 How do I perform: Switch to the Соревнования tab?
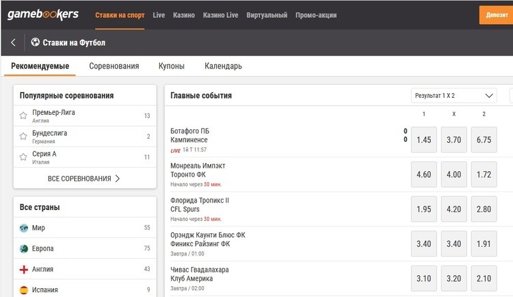point(114,66)
